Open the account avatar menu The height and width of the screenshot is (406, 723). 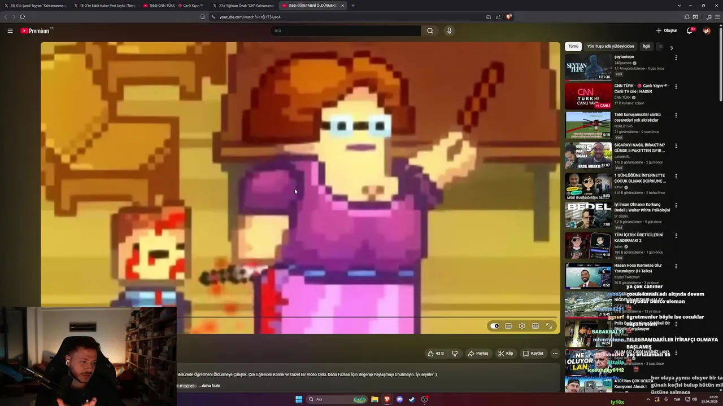click(707, 31)
